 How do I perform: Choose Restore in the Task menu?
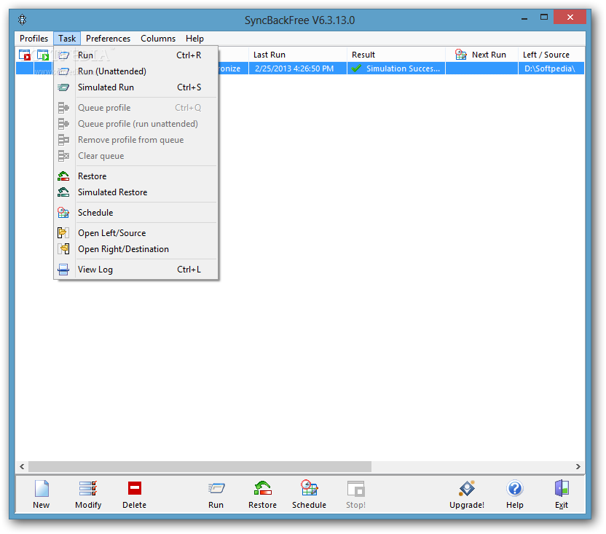click(x=136, y=176)
